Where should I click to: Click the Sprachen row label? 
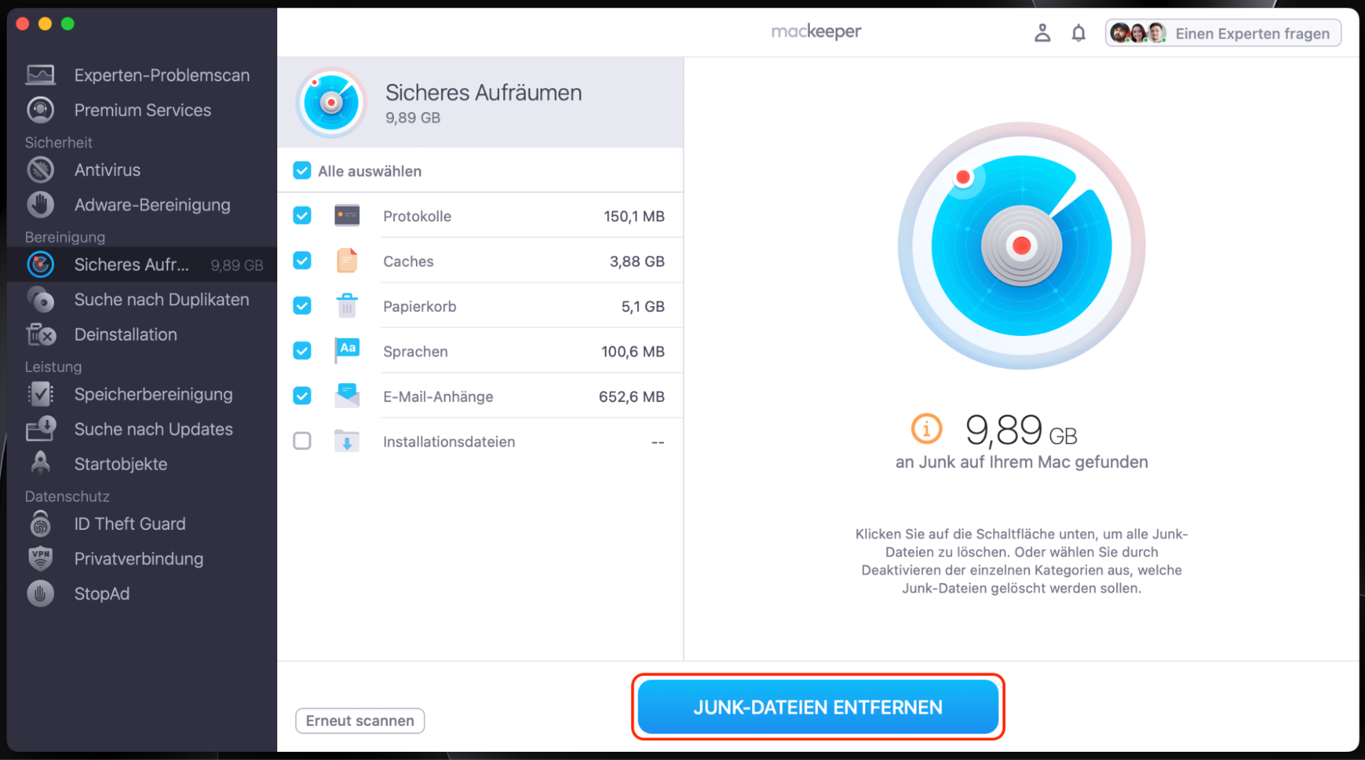pyautogui.click(x=415, y=352)
